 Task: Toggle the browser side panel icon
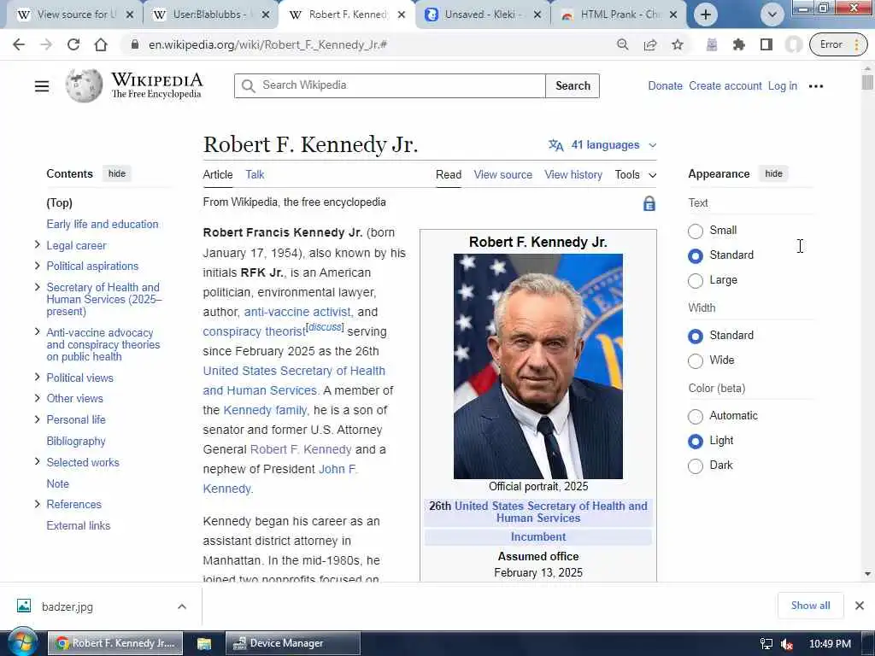766,44
